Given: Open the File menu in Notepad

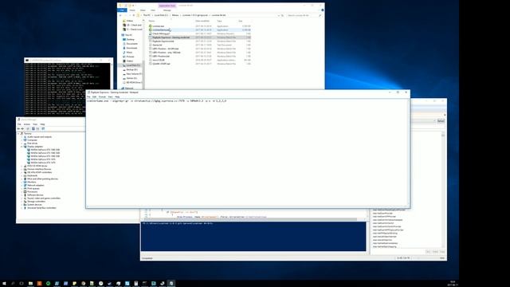Looking at the screenshot, I should [x=88, y=96].
